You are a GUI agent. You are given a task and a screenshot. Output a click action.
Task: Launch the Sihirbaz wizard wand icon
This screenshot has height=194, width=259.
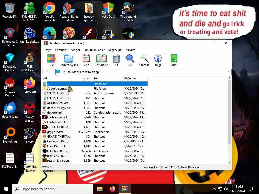click(144, 60)
